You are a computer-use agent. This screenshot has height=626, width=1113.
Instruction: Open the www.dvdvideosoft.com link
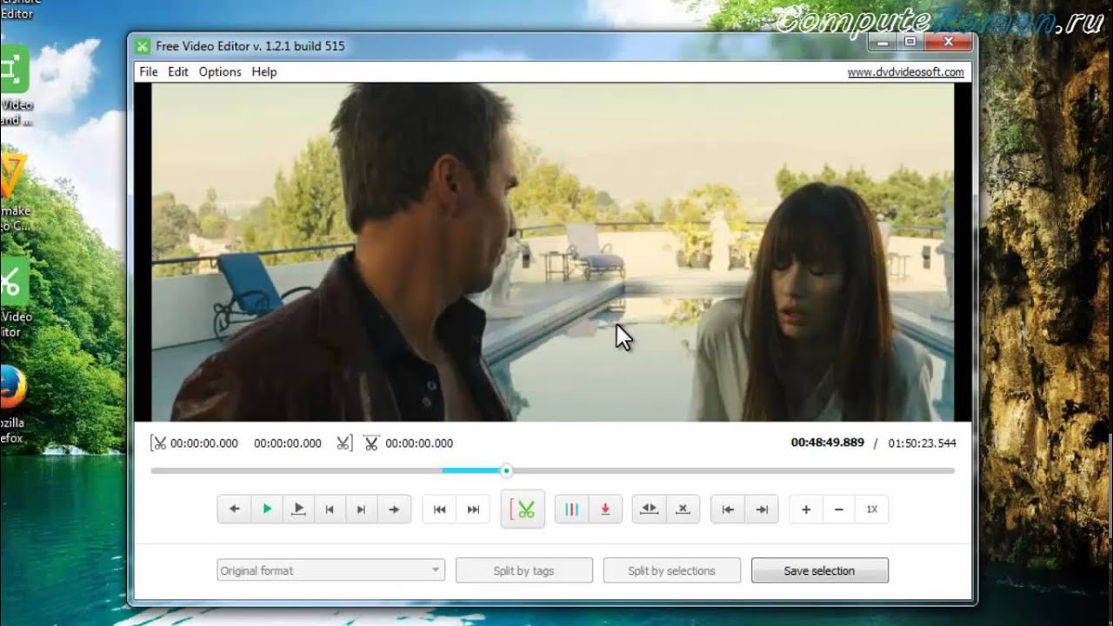click(x=905, y=72)
